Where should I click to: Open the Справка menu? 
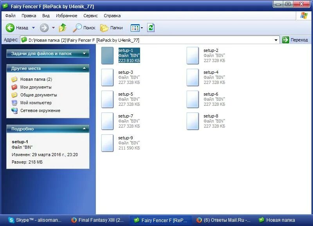point(112,16)
